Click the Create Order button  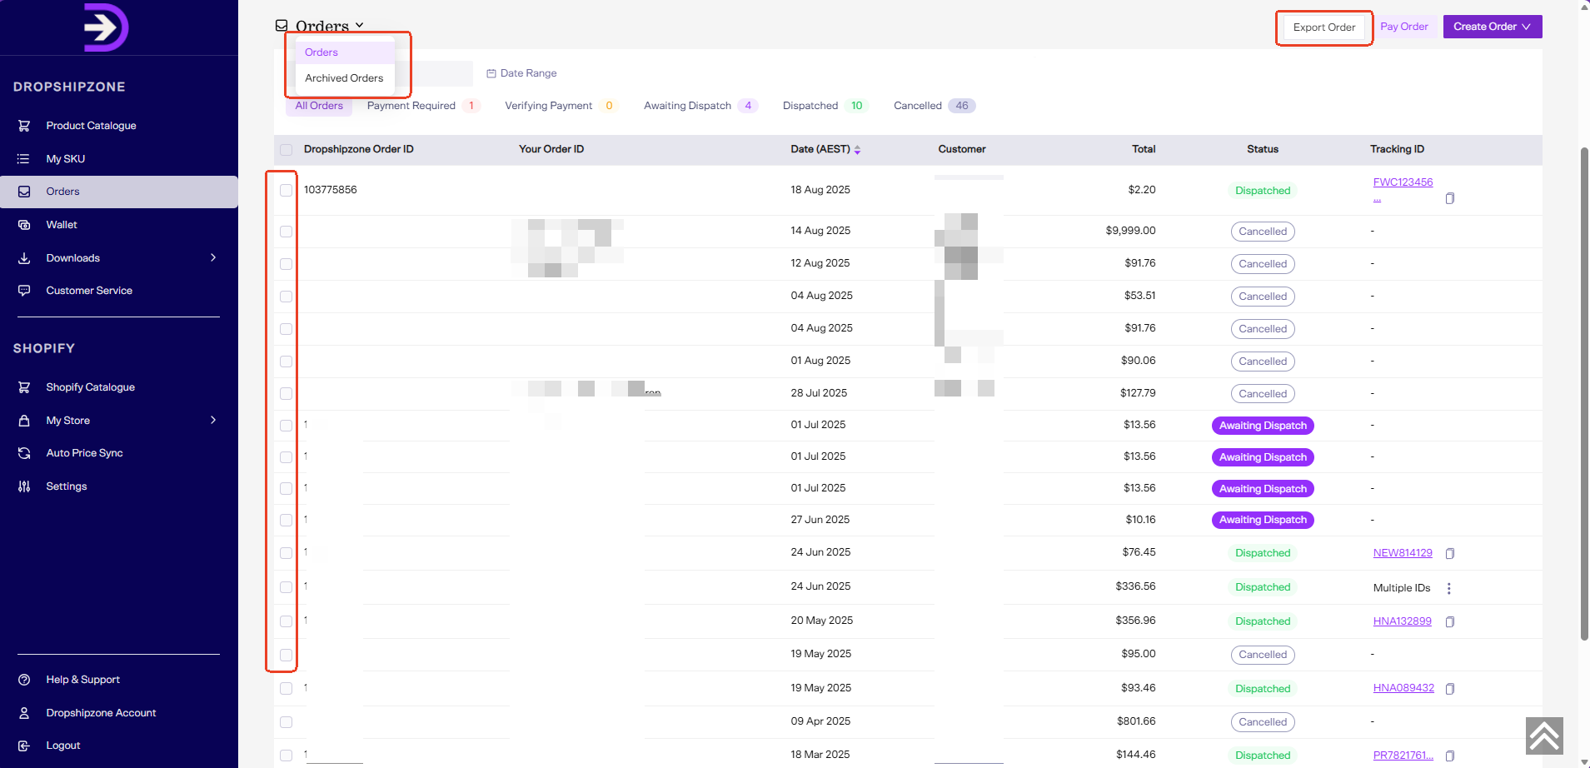tap(1493, 27)
